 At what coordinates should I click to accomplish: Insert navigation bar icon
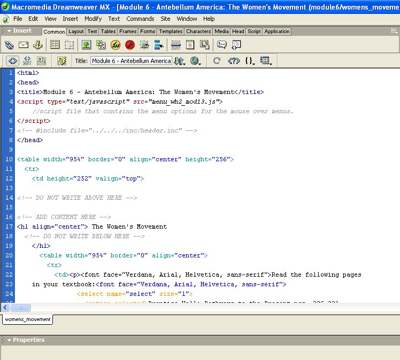click(159, 45)
